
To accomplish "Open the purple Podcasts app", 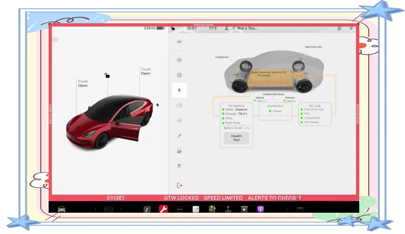I will [260, 210].
